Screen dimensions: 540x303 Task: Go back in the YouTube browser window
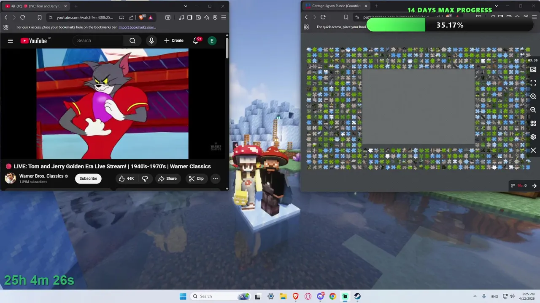tap(6, 17)
